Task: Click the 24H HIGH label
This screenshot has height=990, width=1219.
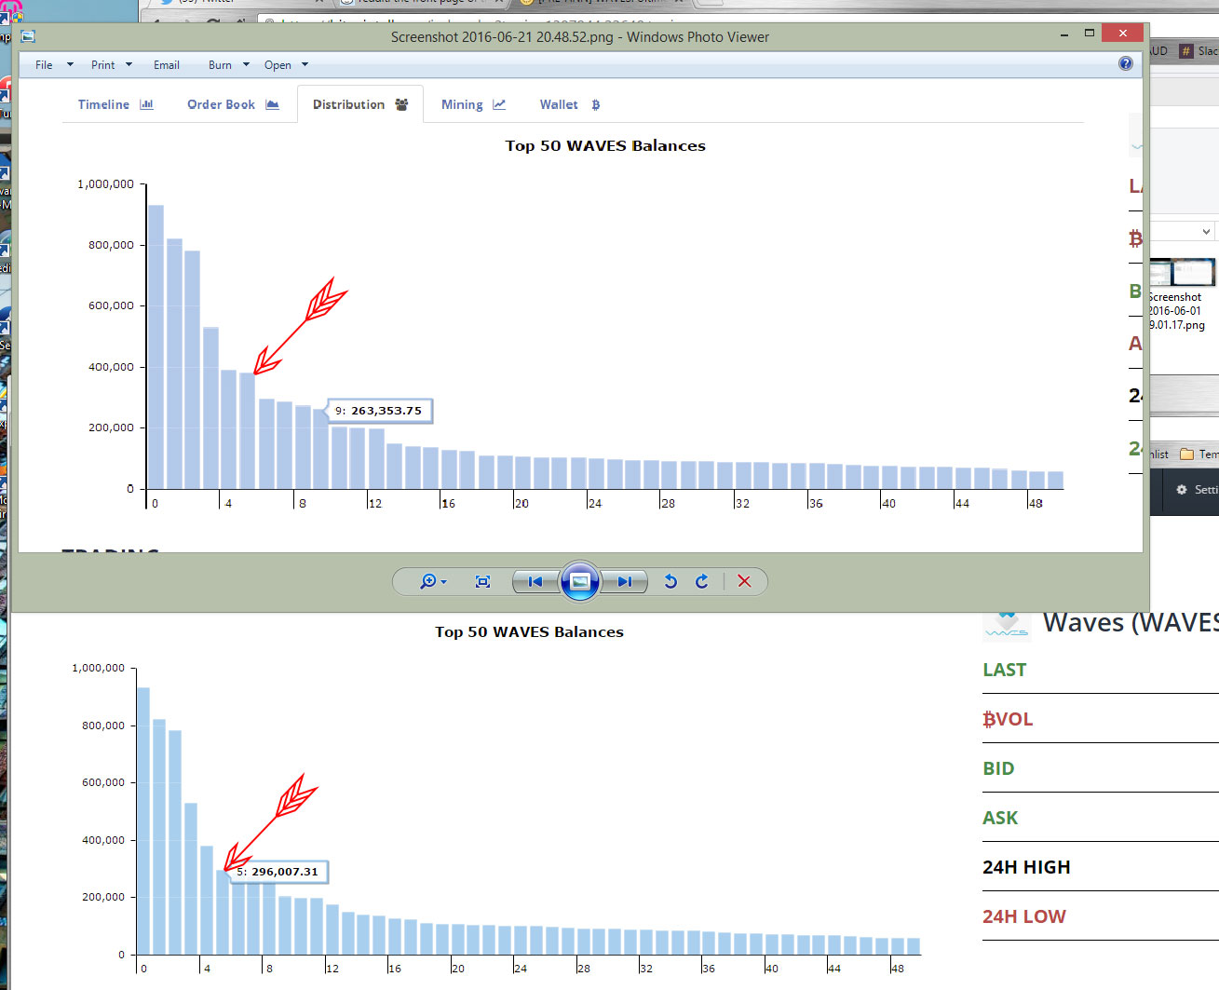Action: click(x=1026, y=867)
